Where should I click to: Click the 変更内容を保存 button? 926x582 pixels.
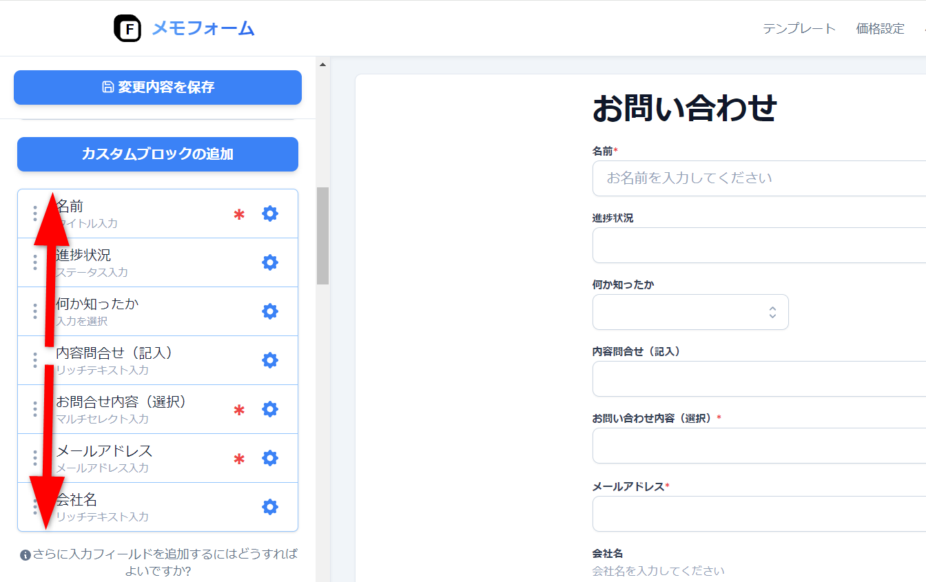click(x=158, y=87)
